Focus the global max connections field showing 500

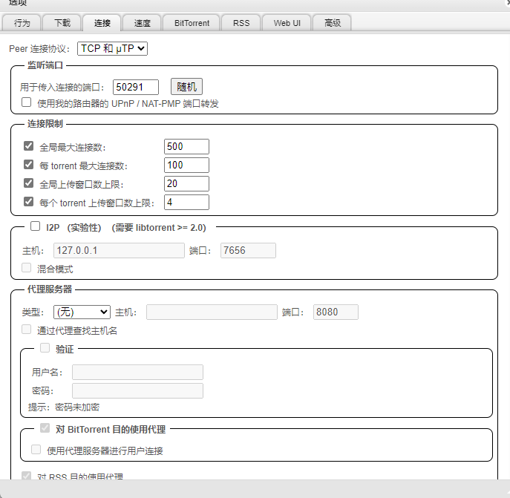[x=186, y=146]
